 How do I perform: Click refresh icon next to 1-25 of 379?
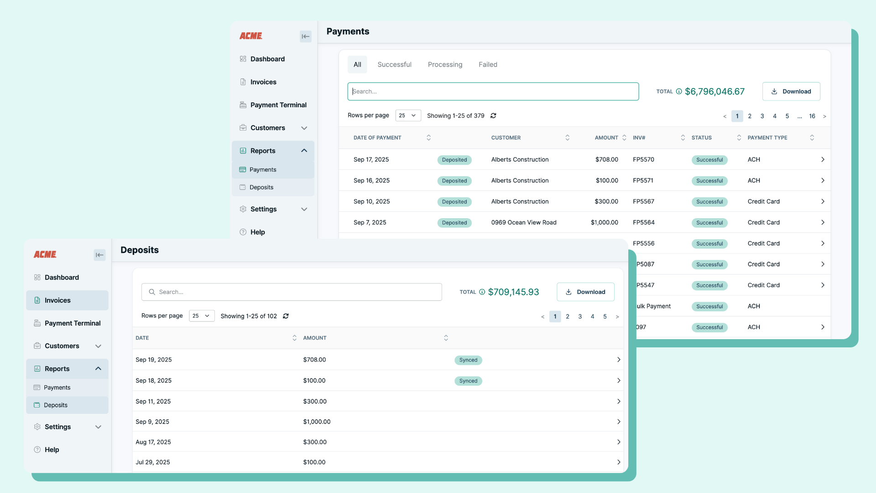[x=493, y=116]
